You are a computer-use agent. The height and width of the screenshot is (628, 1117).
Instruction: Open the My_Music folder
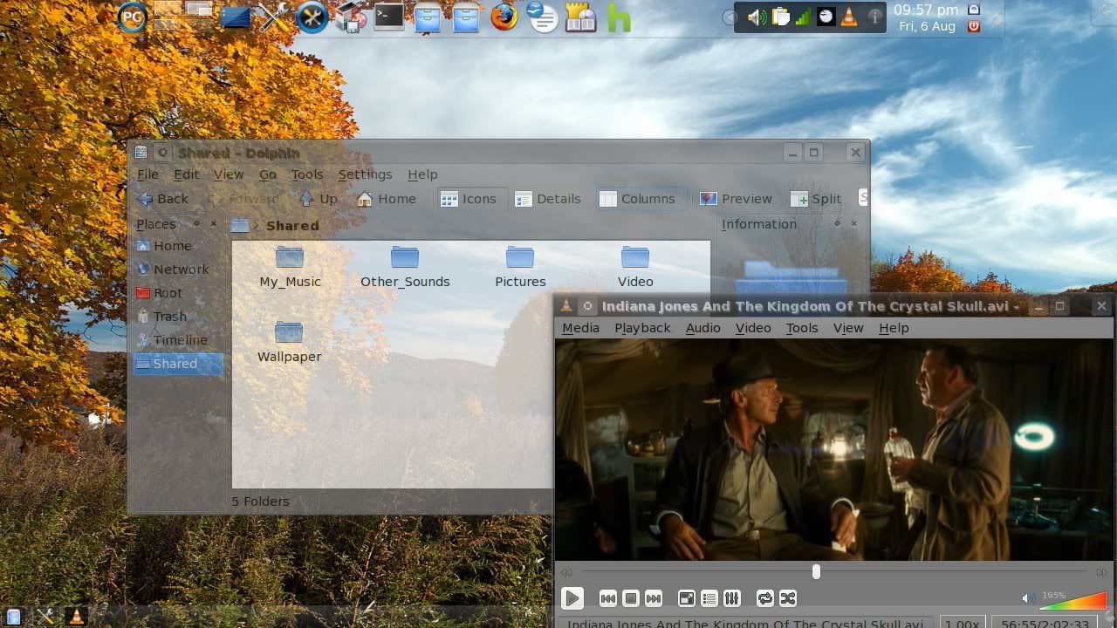290,267
